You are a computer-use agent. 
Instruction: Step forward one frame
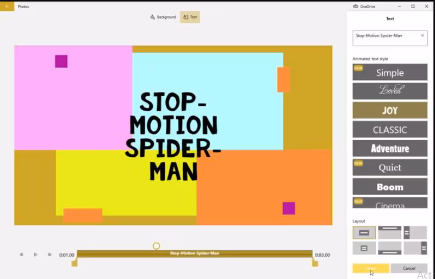coord(50,255)
